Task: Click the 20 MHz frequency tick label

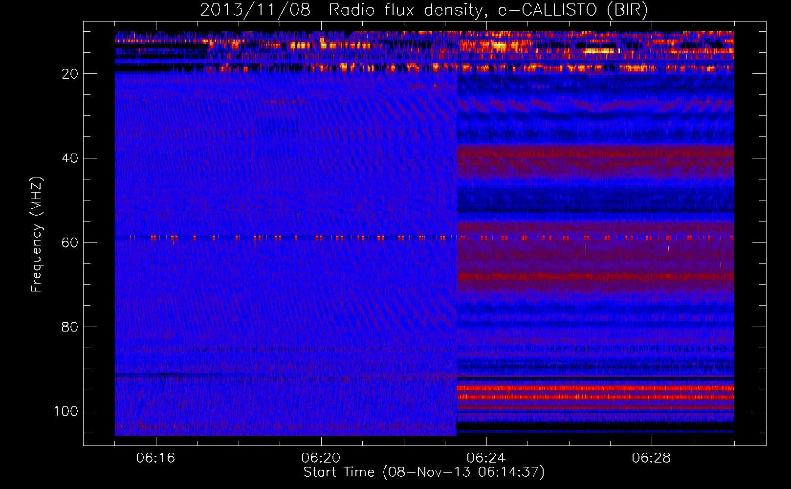Action: (x=70, y=74)
